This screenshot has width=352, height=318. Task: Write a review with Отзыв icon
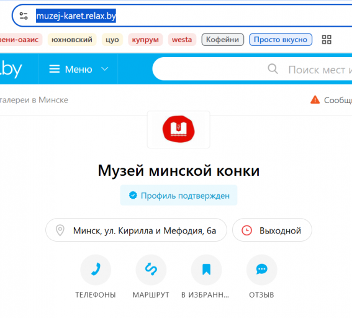pos(262,270)
